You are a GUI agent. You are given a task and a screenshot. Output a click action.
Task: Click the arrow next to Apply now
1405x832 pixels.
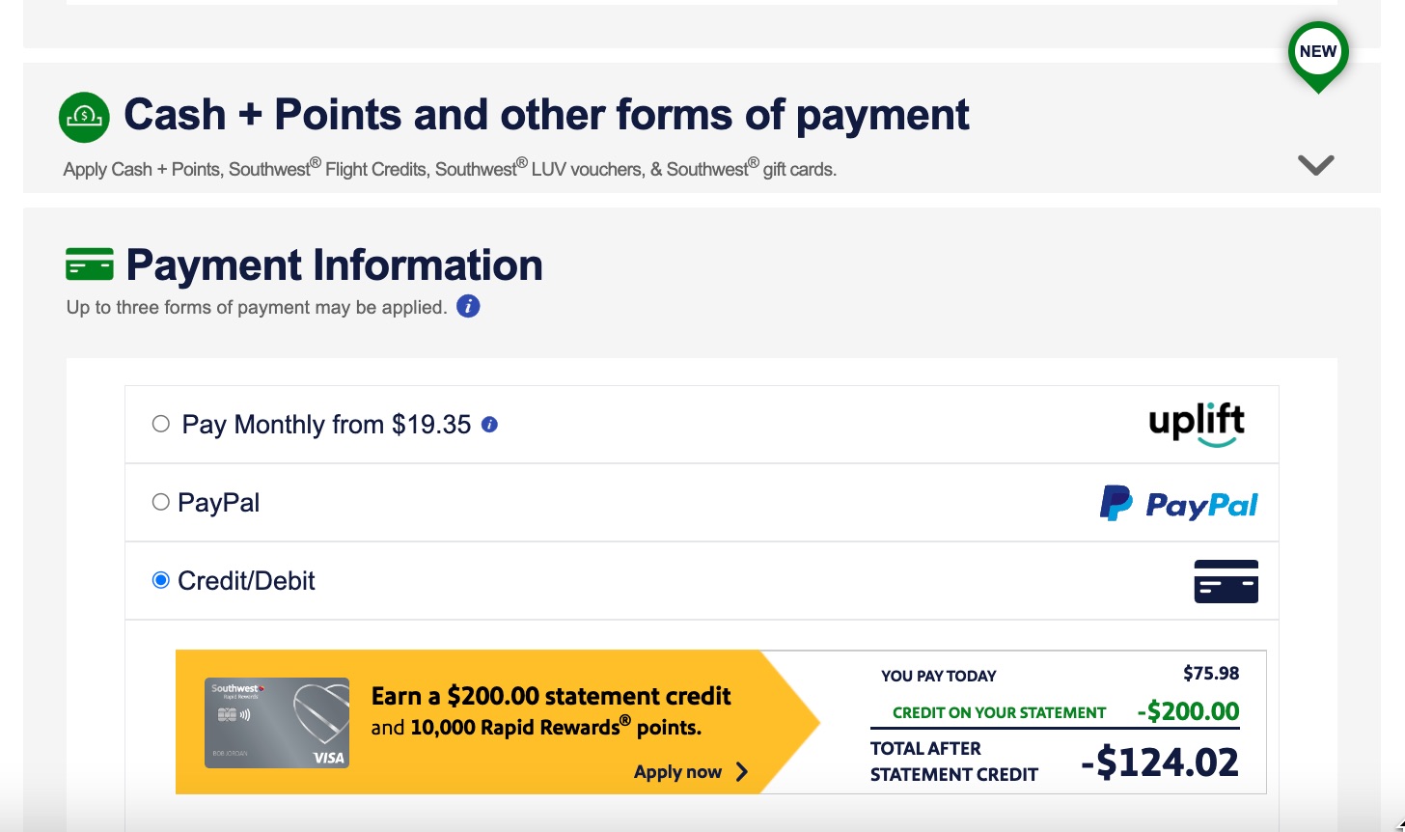(x=741, y=771)
